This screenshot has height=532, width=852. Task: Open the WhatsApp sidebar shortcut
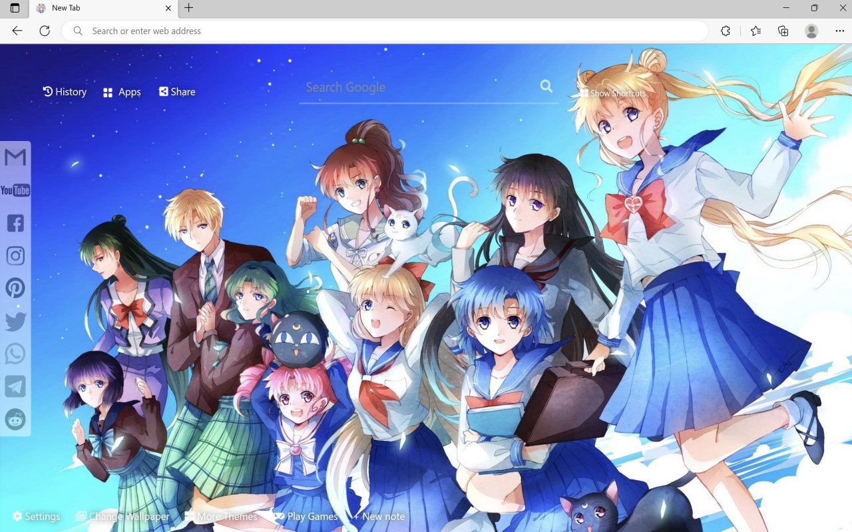click(x=15, y=354)
